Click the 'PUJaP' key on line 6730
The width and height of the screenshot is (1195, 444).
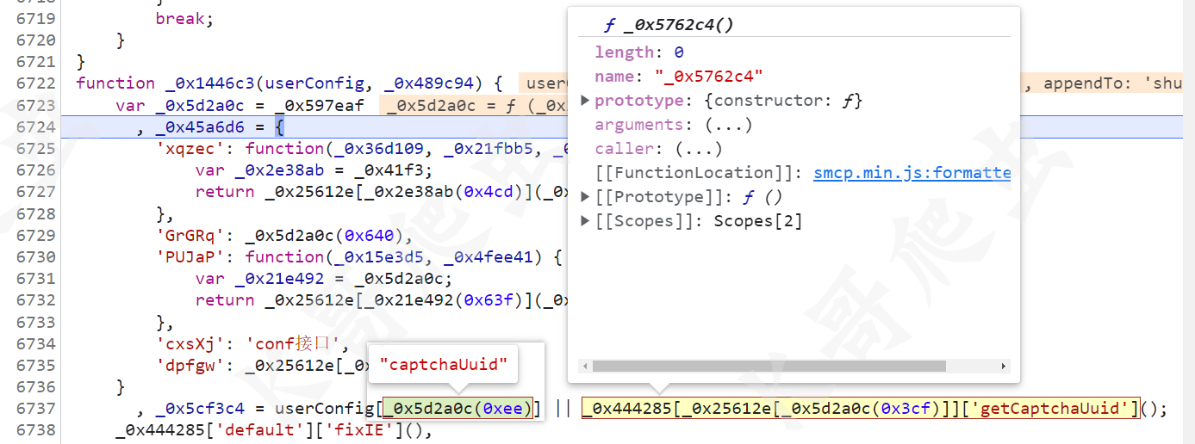click(190, 256)
